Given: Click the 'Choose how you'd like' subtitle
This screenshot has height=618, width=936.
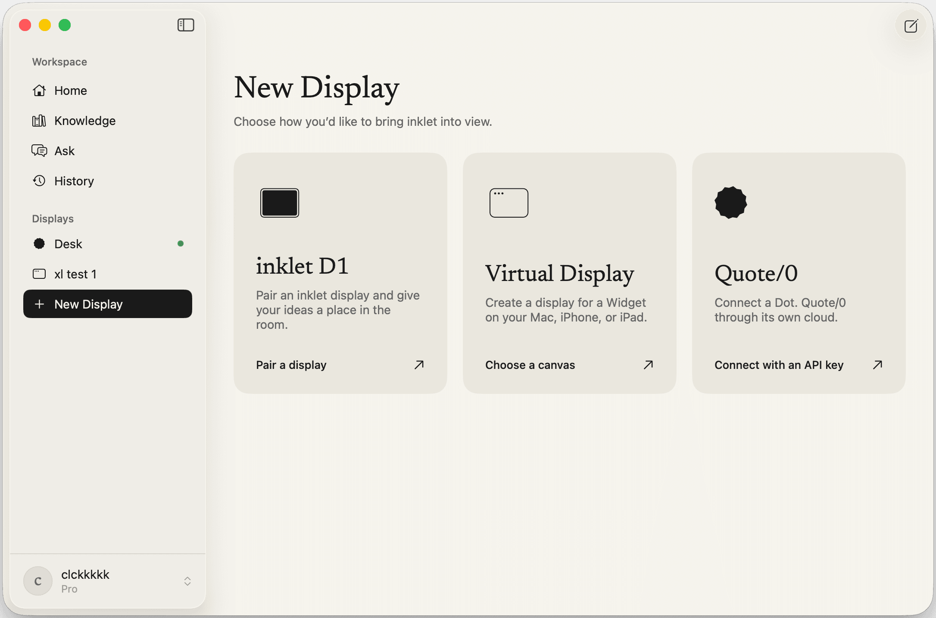Looking at the screenshot, I should [363, 122].
